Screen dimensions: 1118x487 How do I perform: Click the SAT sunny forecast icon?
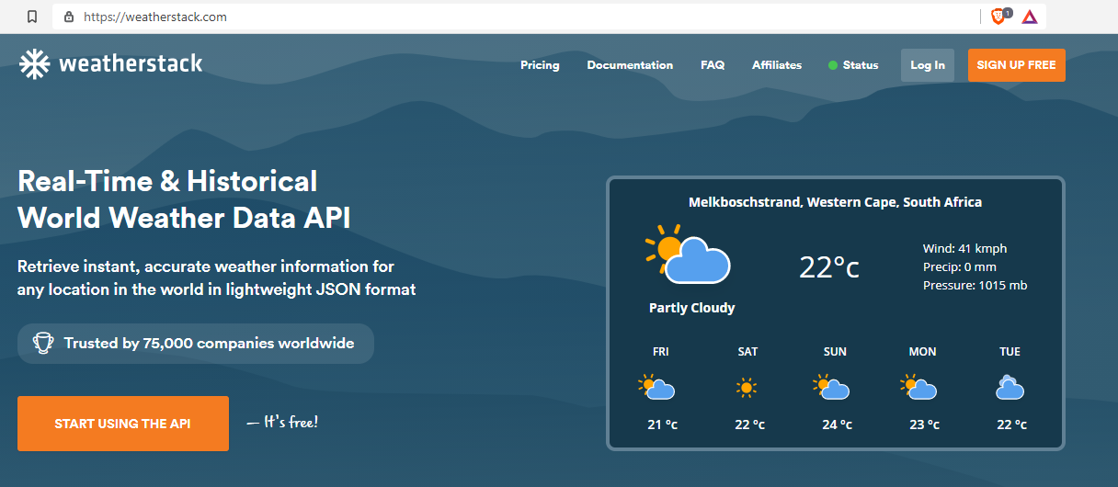(x=747, y=388)
